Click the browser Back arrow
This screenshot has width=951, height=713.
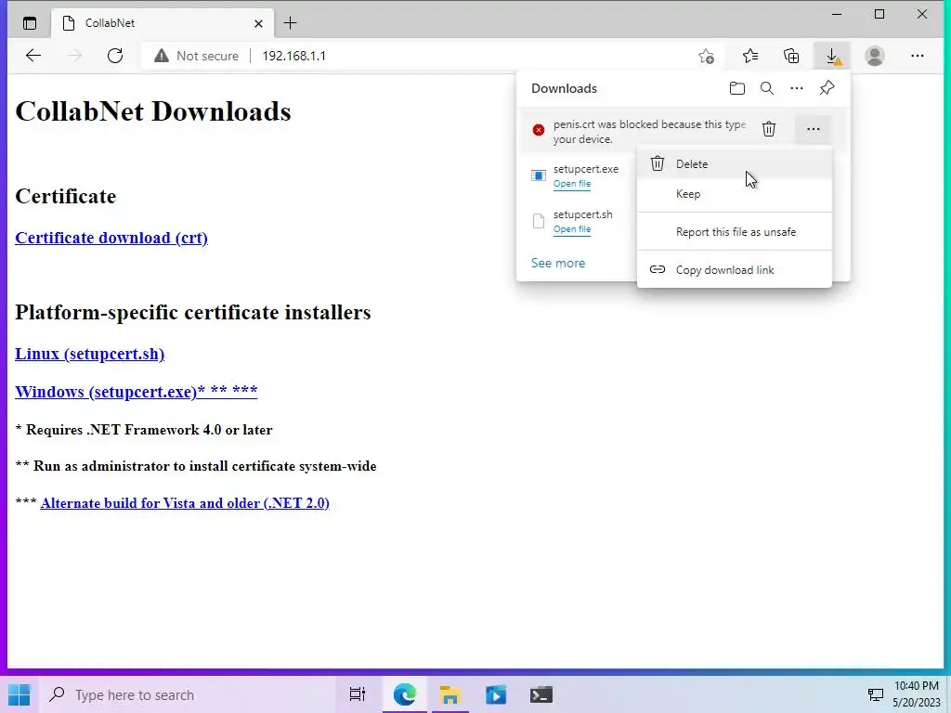tap(33, 56)
